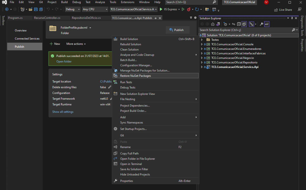The height and width of the screenshot is (190, 306).
Task: Click the Open folder link
Action: 64,62
